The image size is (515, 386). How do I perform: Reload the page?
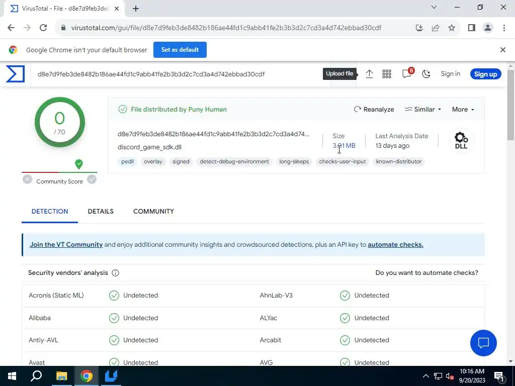[x=43, y=28]
